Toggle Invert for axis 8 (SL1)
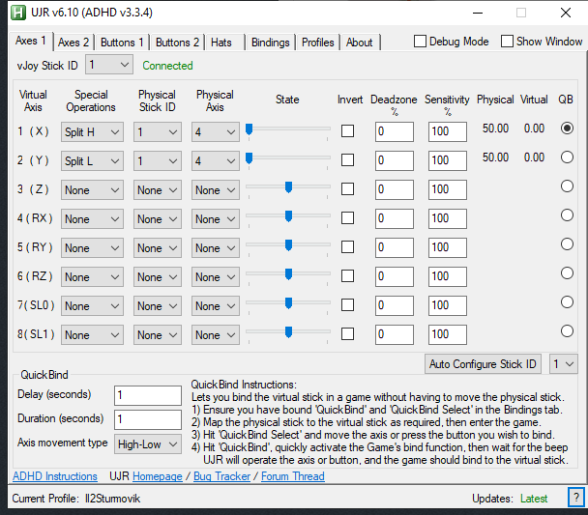The width and height of the screenshot is (588, 515). (347, 333)
